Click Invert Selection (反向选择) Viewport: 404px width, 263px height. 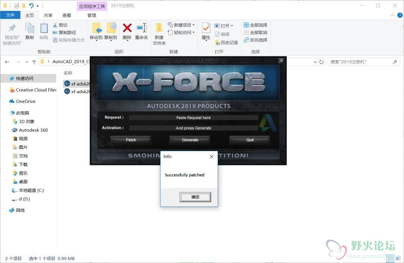[255, 40]
